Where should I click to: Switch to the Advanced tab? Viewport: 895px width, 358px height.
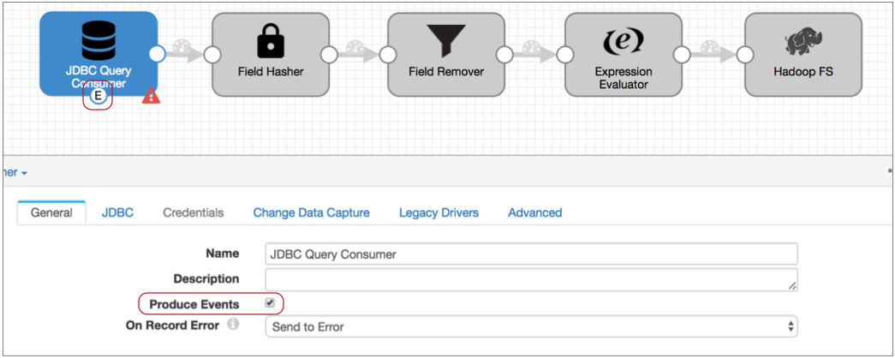(534, 212)
